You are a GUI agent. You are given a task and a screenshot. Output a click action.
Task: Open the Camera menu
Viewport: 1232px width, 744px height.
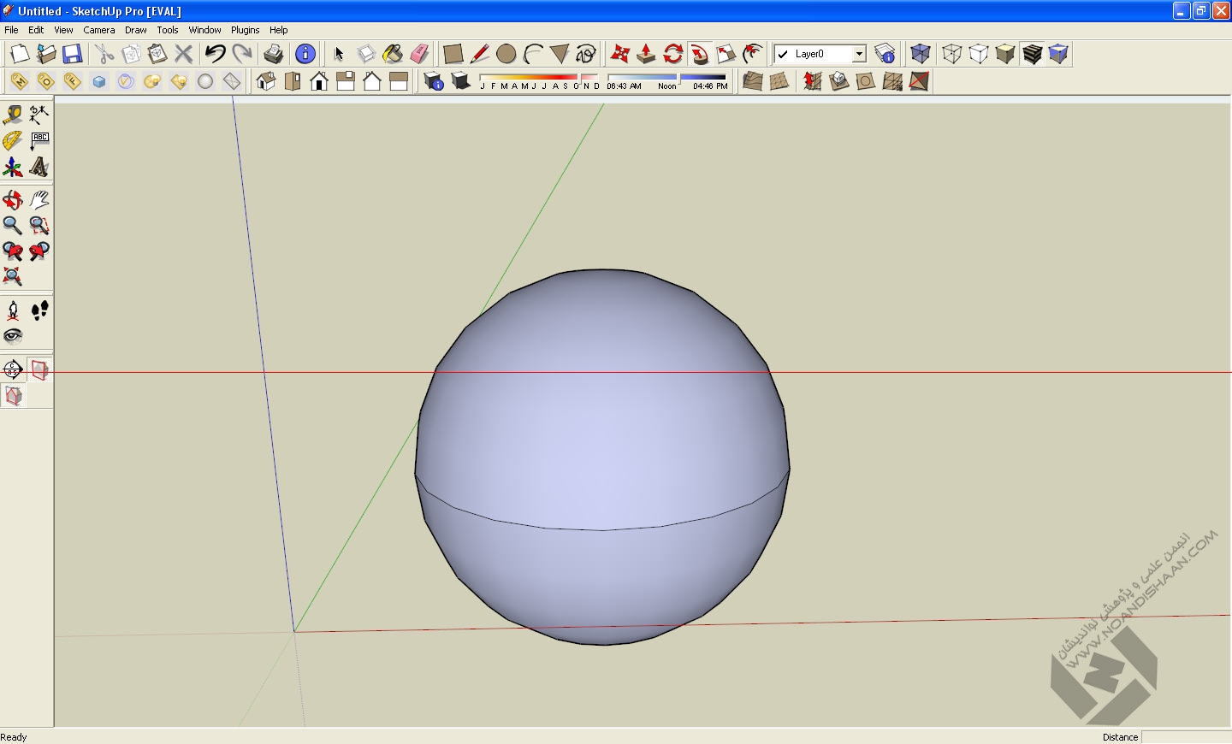coord(99,30)
